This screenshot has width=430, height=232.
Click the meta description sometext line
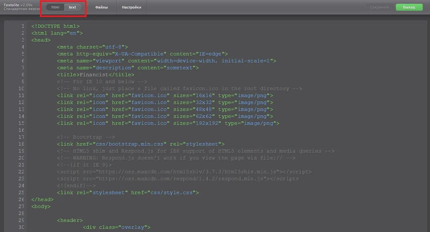coord(128,68)
